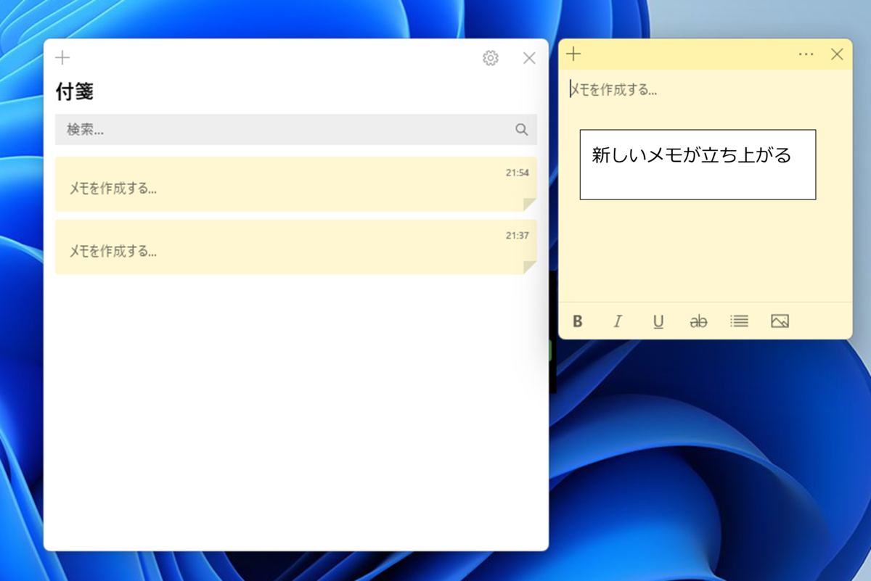Click the 検索 search field
This screenshot has width=871, height=581.
[296, 129]
